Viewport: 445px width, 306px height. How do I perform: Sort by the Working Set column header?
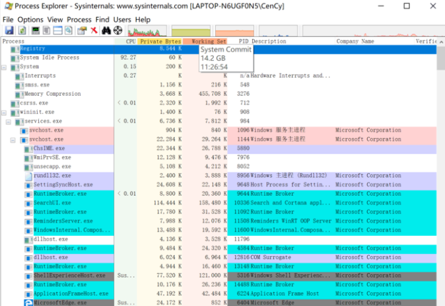205,41
